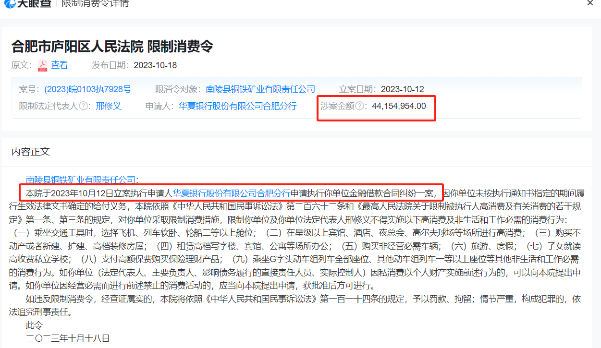Click the 此令 line in the body
Screen dimensions: 601x348
[34, 325]
